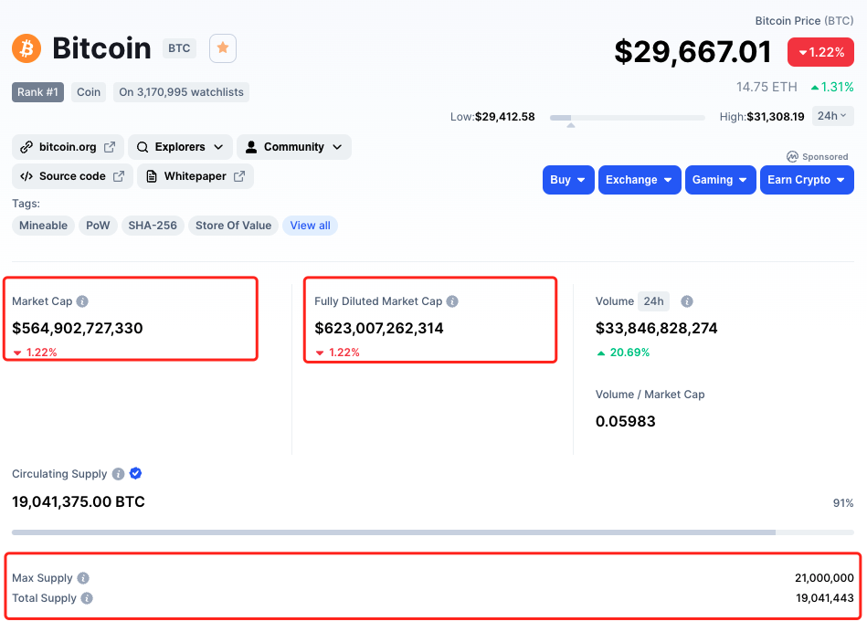Click the magnifier icon in Explorers
867x632 pixels.
[x=143, y=147]
